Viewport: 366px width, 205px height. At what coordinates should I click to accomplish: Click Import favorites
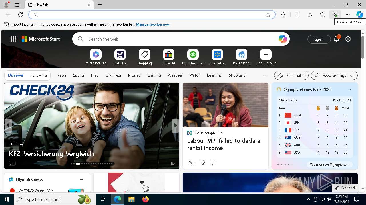(x=19, y=24)
